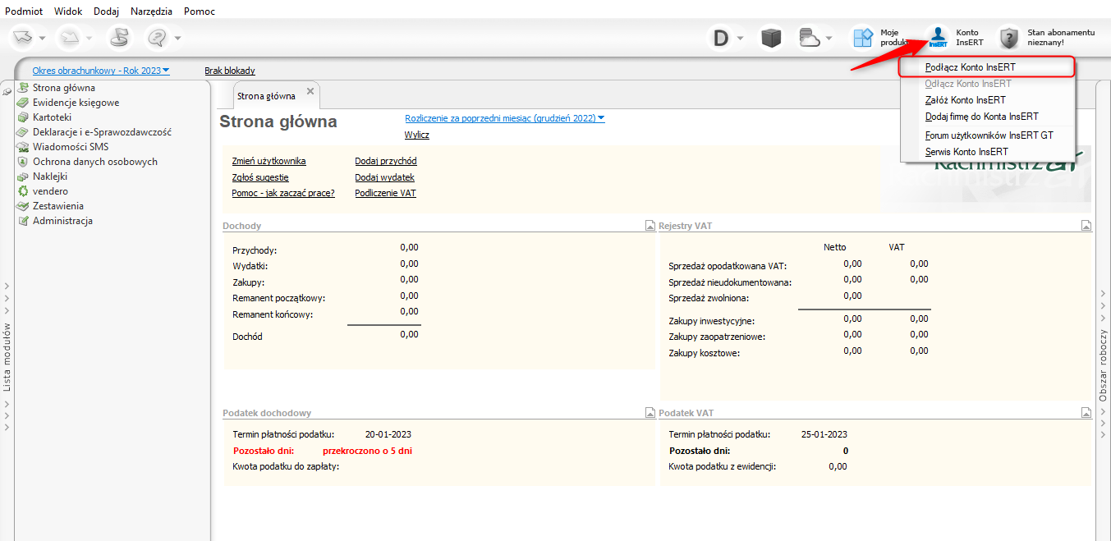
Task: Click the income tax date 20-01-2023
Action: click(388, 434)
